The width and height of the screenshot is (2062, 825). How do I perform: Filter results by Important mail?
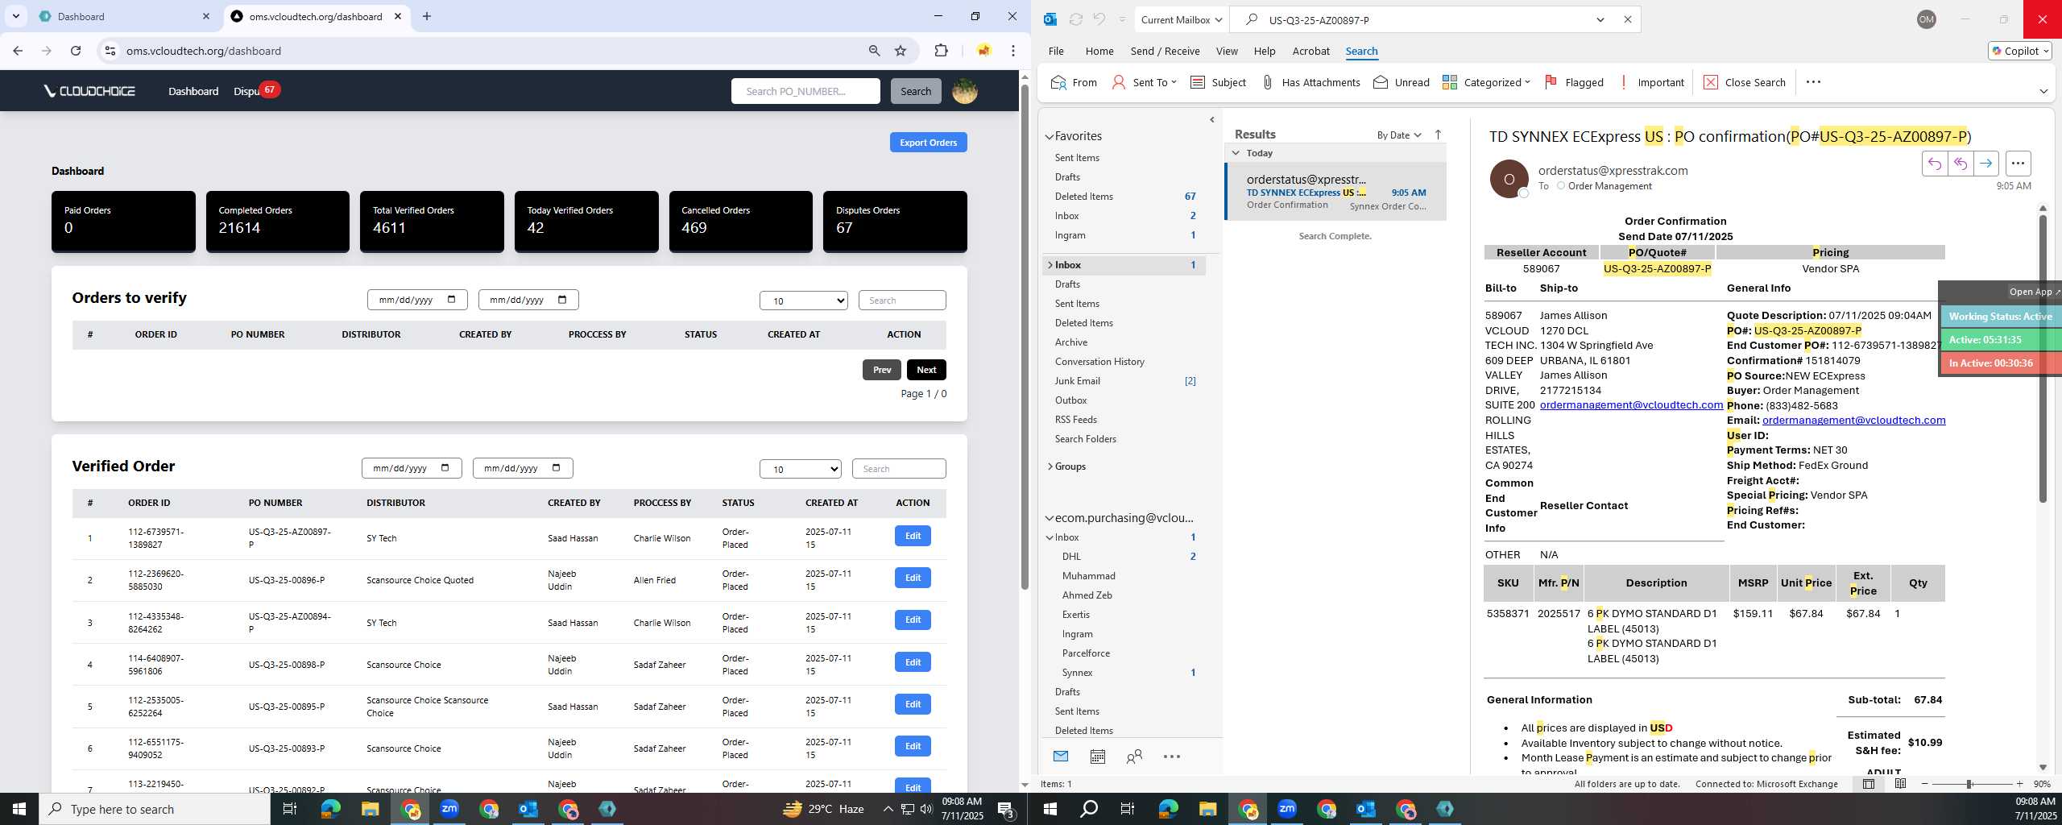tap(1651, 82)
